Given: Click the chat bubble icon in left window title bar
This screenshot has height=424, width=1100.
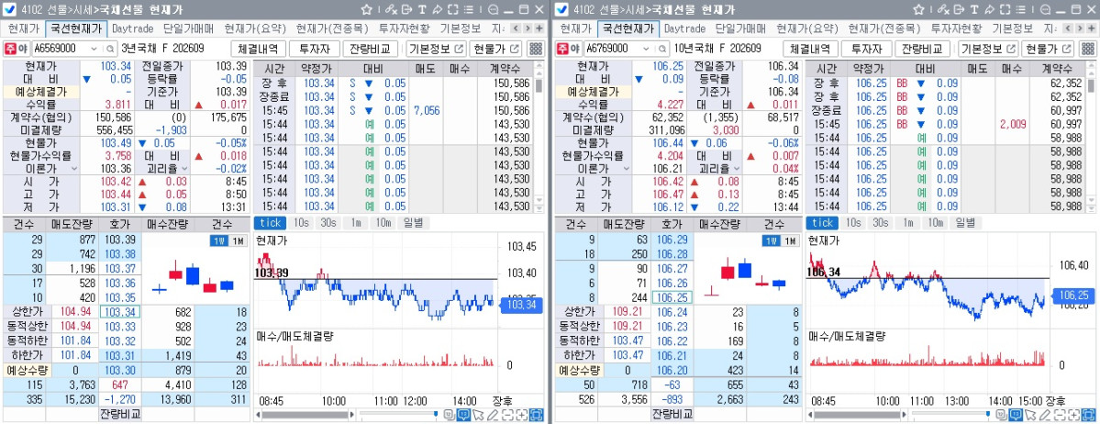Looking at the screenshot, I should 494,10.
